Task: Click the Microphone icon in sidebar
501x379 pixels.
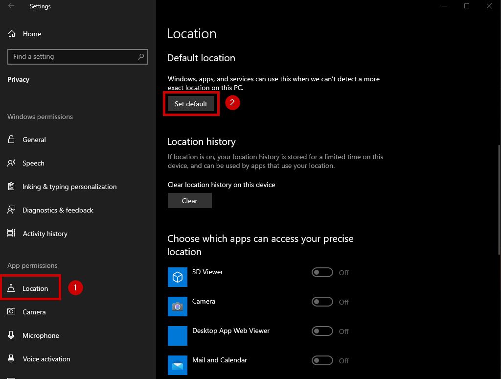Action: click(x=12, y=335)
